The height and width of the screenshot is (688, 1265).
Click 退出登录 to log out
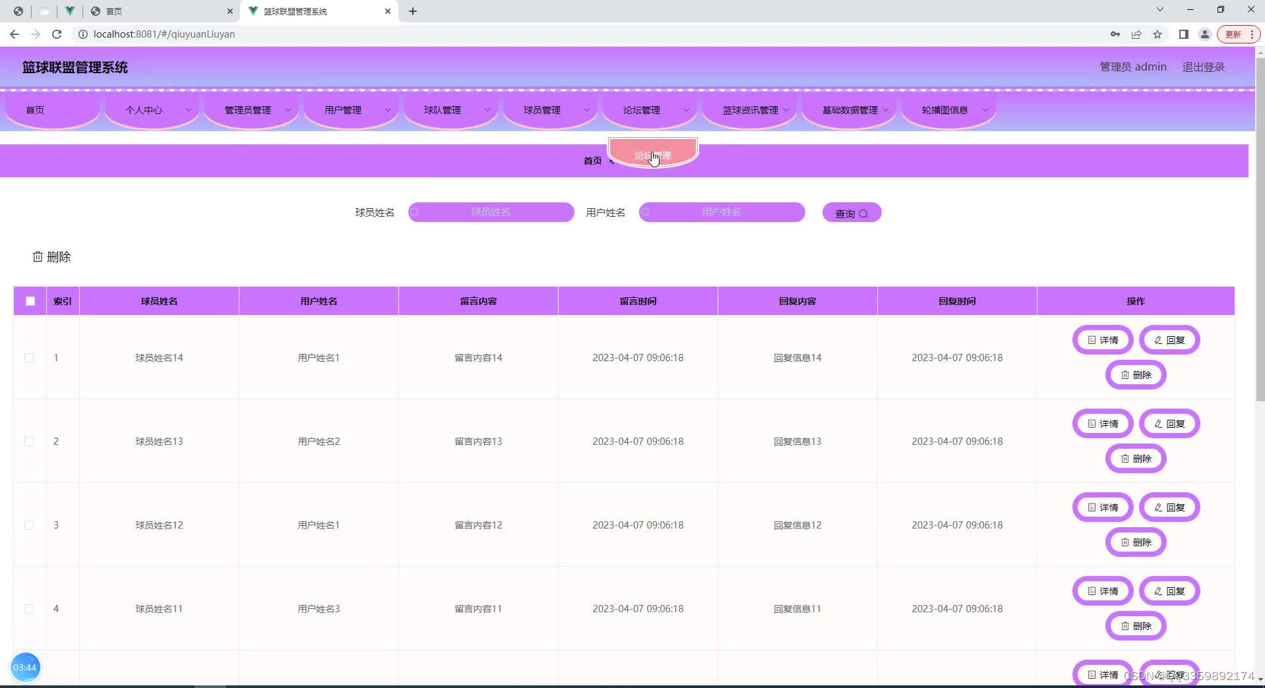tap(1203, 67)
